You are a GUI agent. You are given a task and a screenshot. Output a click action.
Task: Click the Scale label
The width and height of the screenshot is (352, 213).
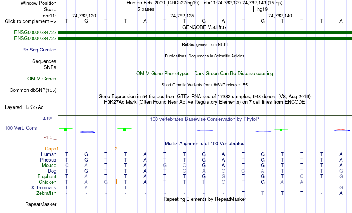click(50, 9)
